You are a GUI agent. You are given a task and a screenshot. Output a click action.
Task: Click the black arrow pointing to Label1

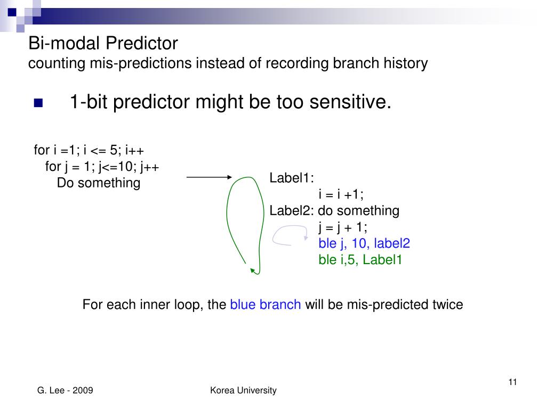coord(209,177)
